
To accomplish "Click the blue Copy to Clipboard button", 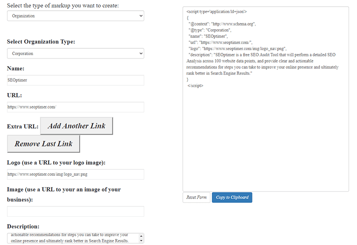I will (232, 197).
